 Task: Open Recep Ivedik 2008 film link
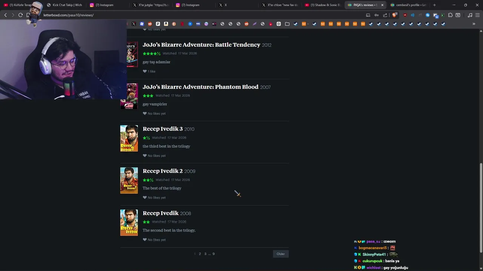(160, 213)
